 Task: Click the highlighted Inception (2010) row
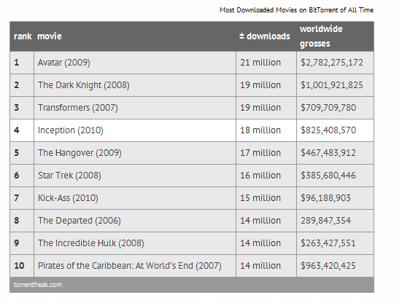(192, 130)
